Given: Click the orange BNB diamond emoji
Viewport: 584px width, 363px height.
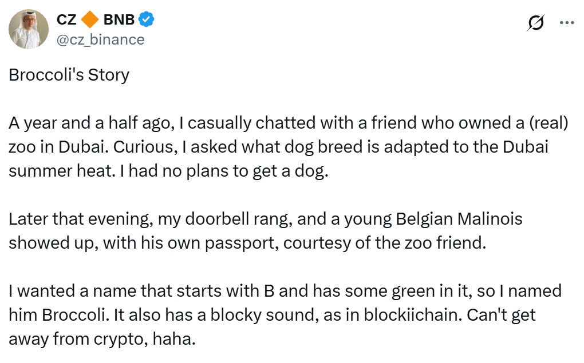Looking at the screenshot, I should pyautogui.click(x=90, y=18).
